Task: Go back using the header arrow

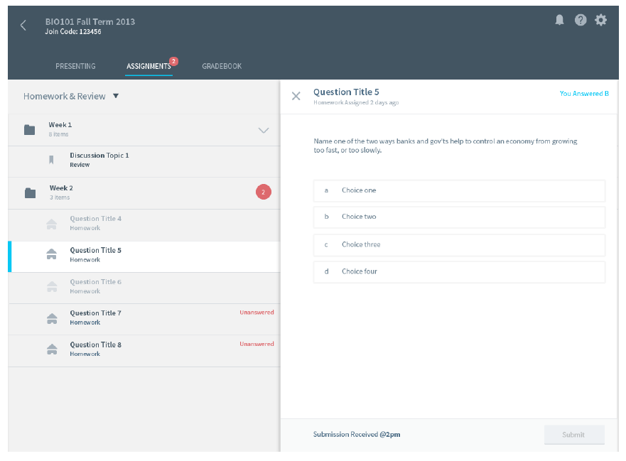Action: pyautogui.click(x=23, y=26)
